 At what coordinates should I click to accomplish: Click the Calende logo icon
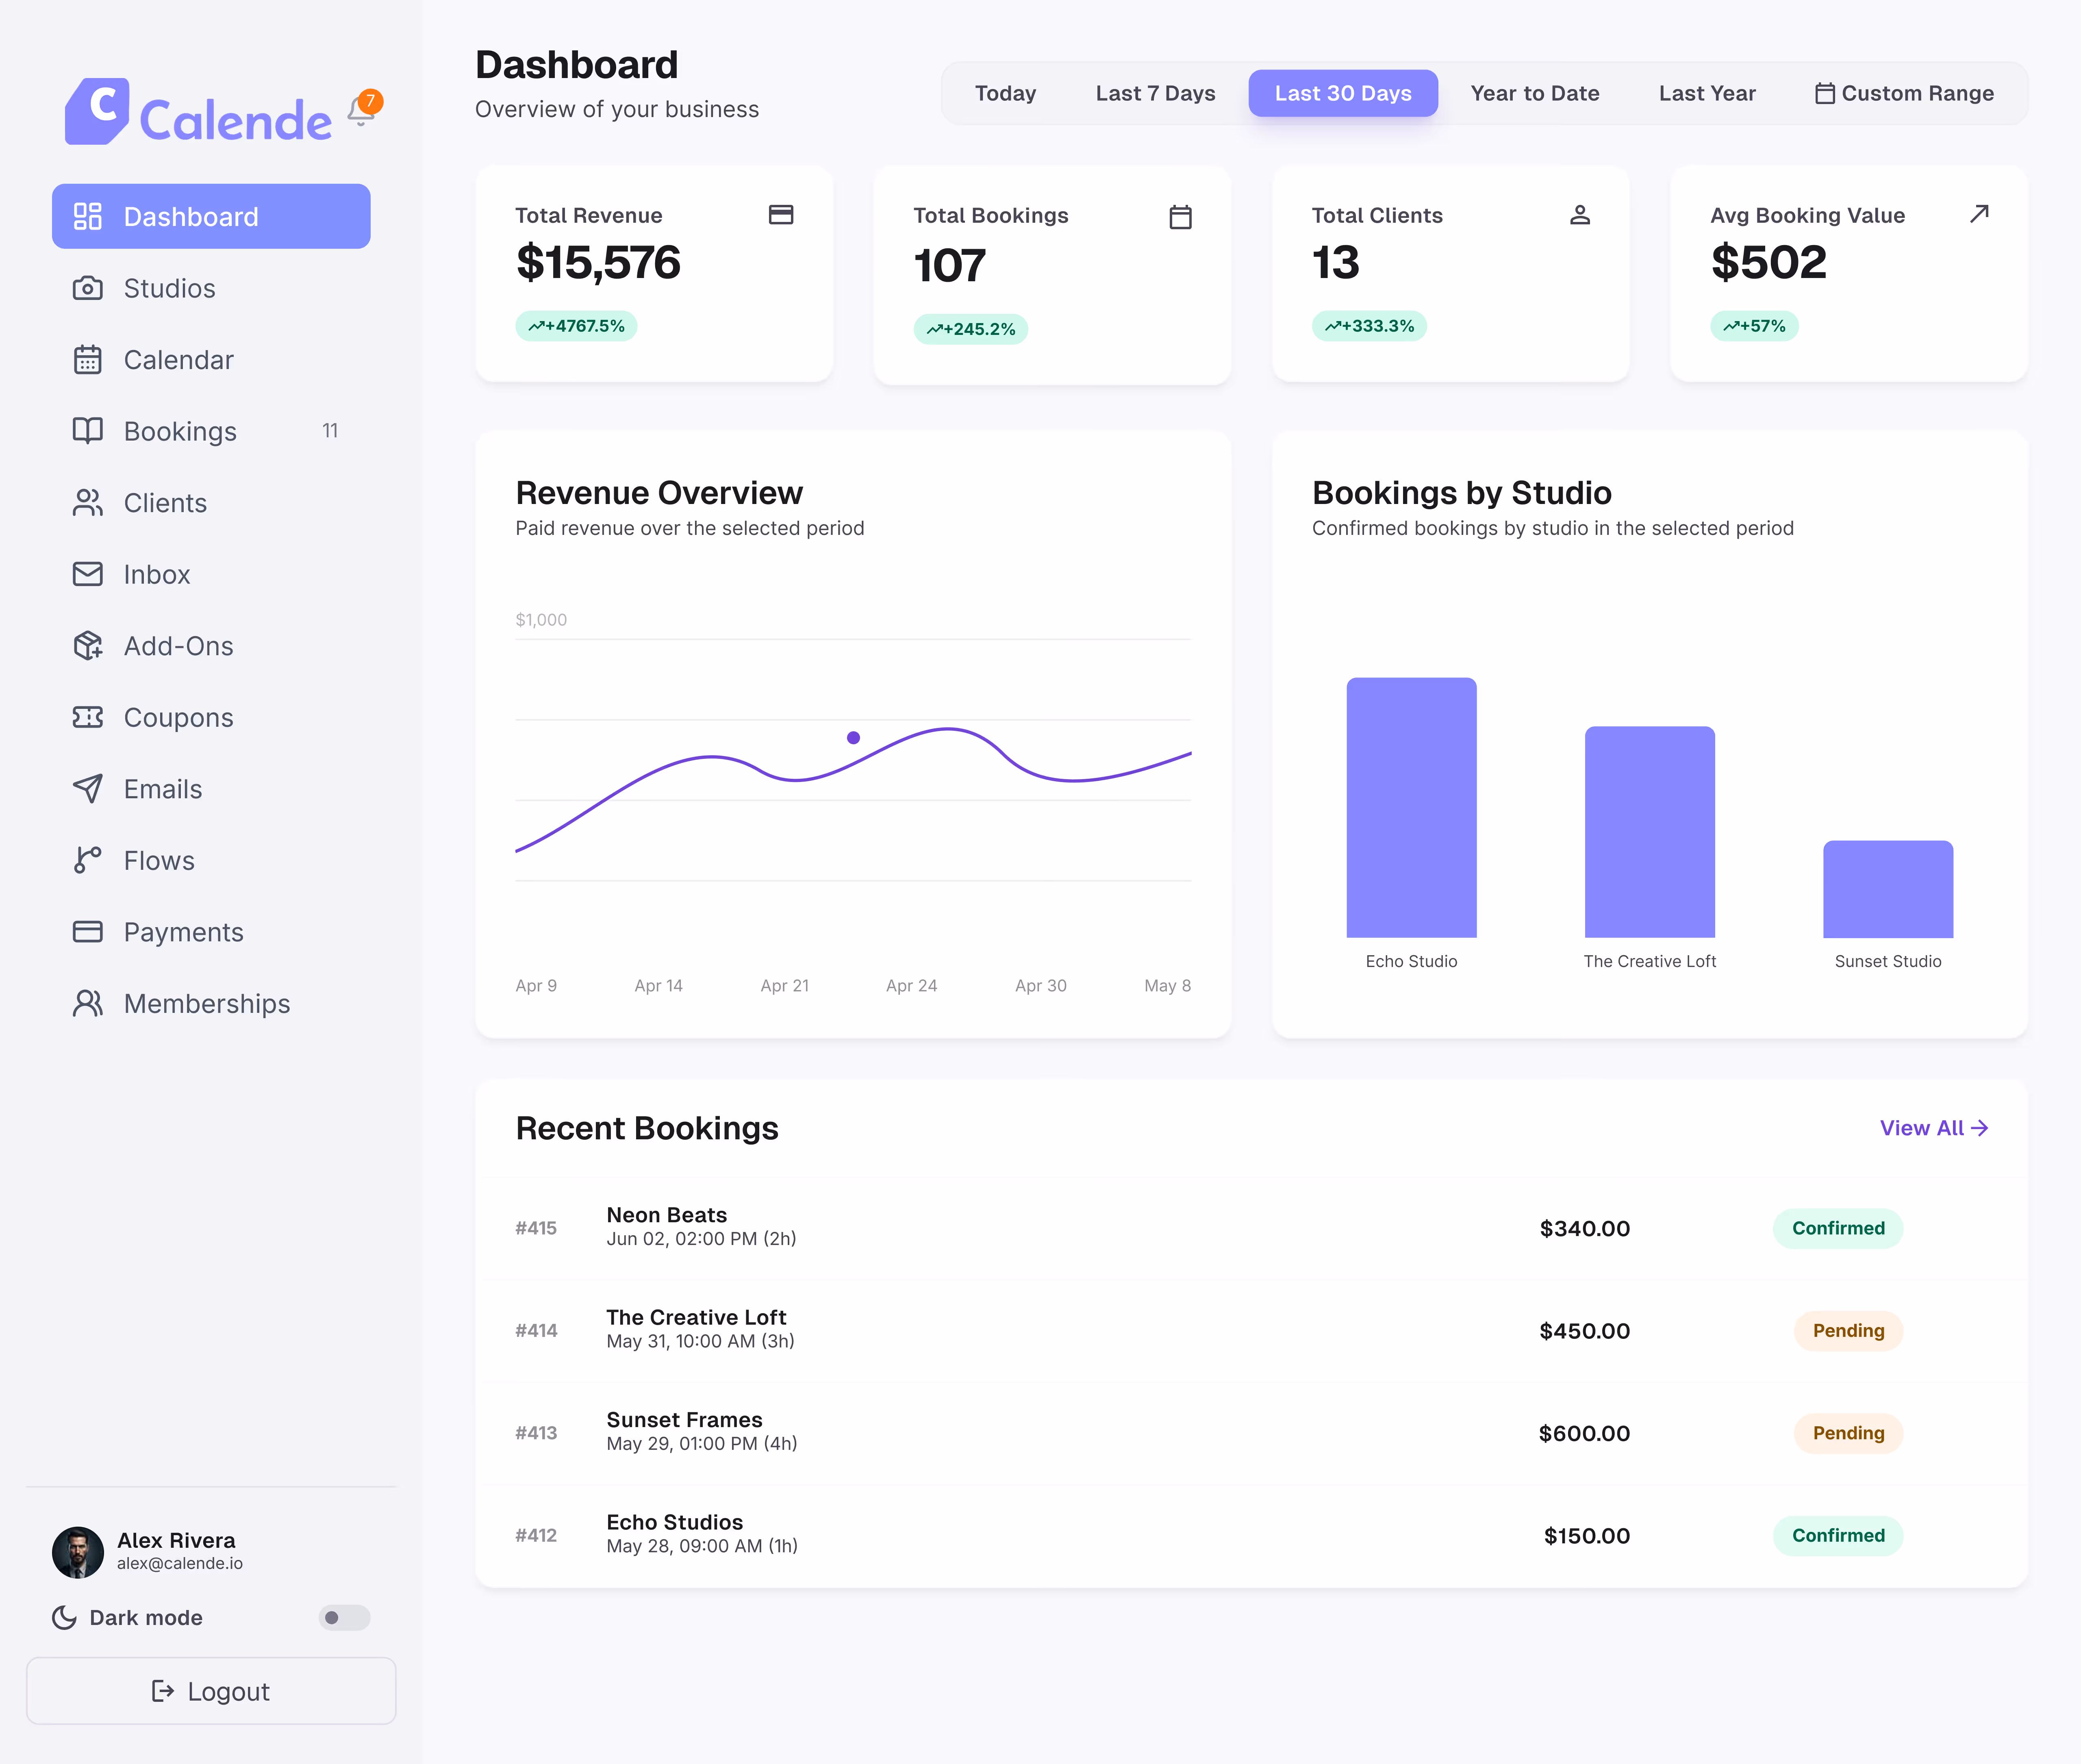pos(97,111)
